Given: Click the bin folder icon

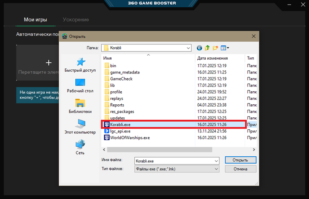Looking at the screenshot, I should point(107,65).
